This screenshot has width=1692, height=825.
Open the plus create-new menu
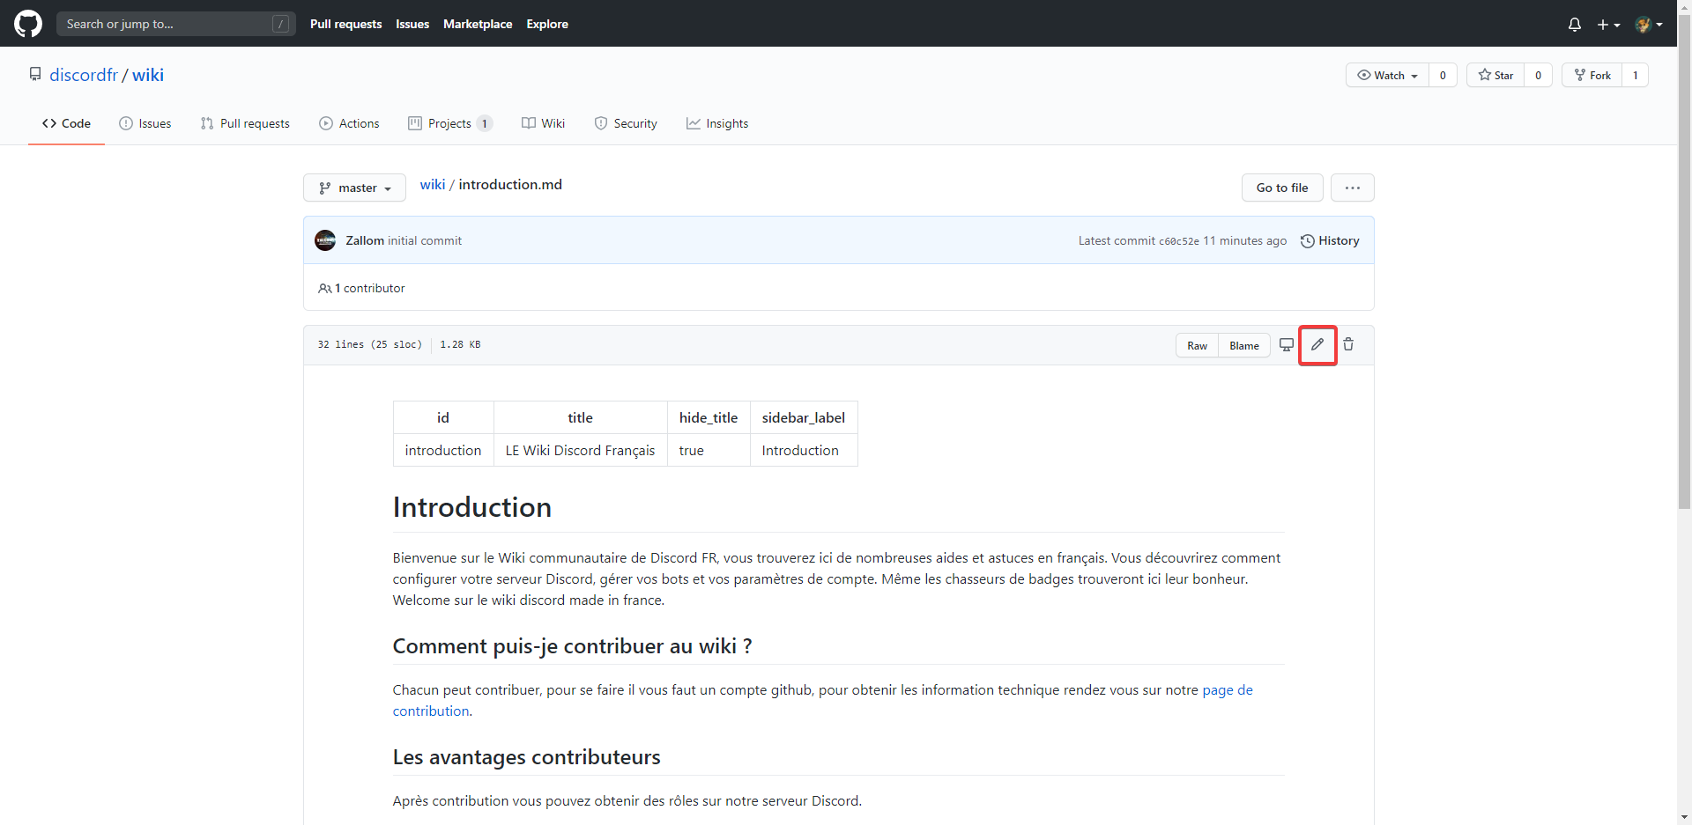pos(1608,25)
